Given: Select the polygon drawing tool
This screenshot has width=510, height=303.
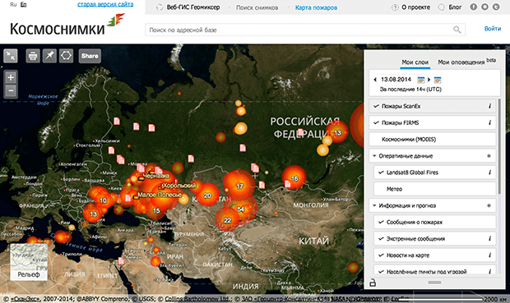Looking at the screenshot, I should click(66, 56).
